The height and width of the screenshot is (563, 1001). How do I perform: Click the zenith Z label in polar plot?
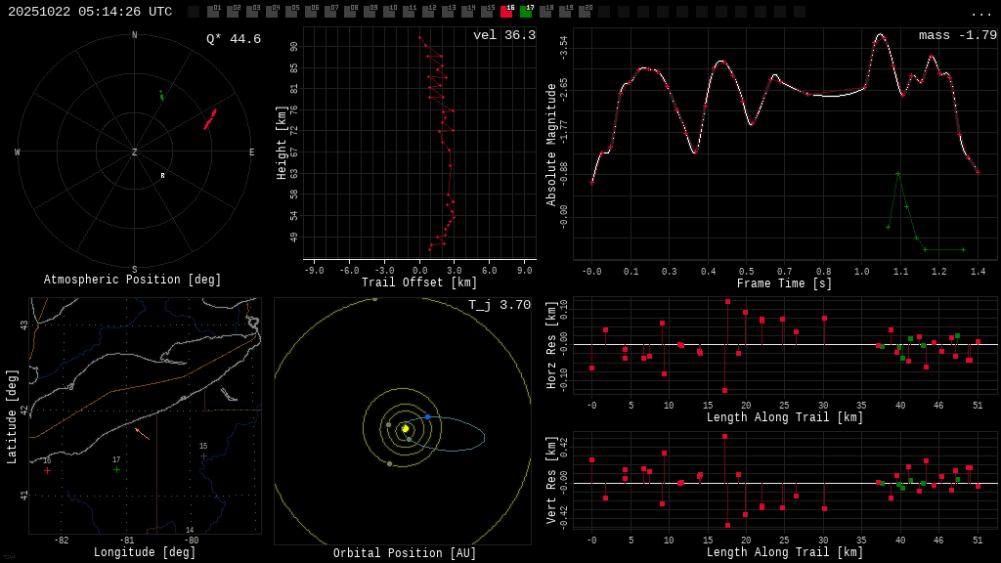click(134, 152)
